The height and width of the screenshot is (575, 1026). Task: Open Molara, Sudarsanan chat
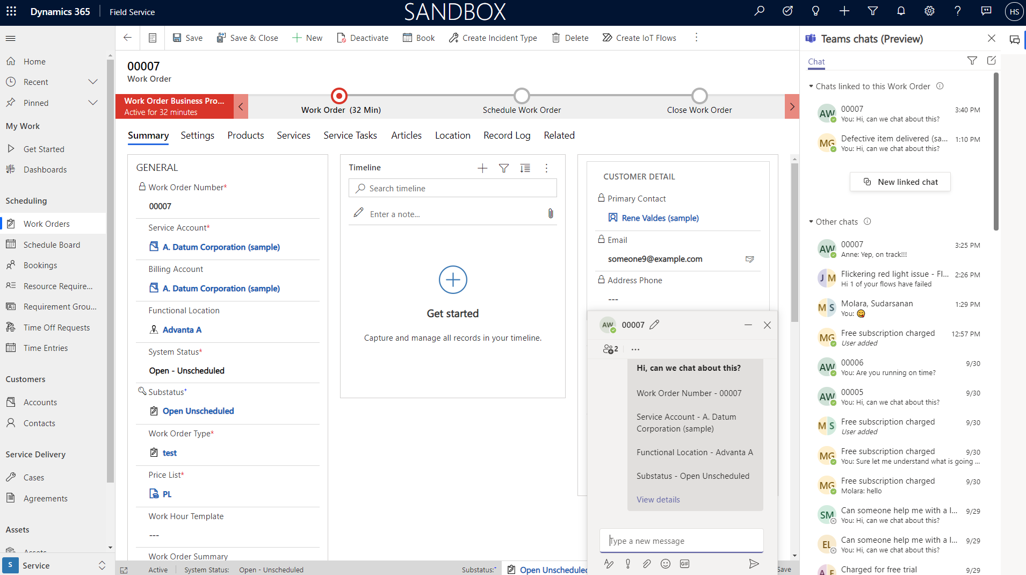pos(900,308)
